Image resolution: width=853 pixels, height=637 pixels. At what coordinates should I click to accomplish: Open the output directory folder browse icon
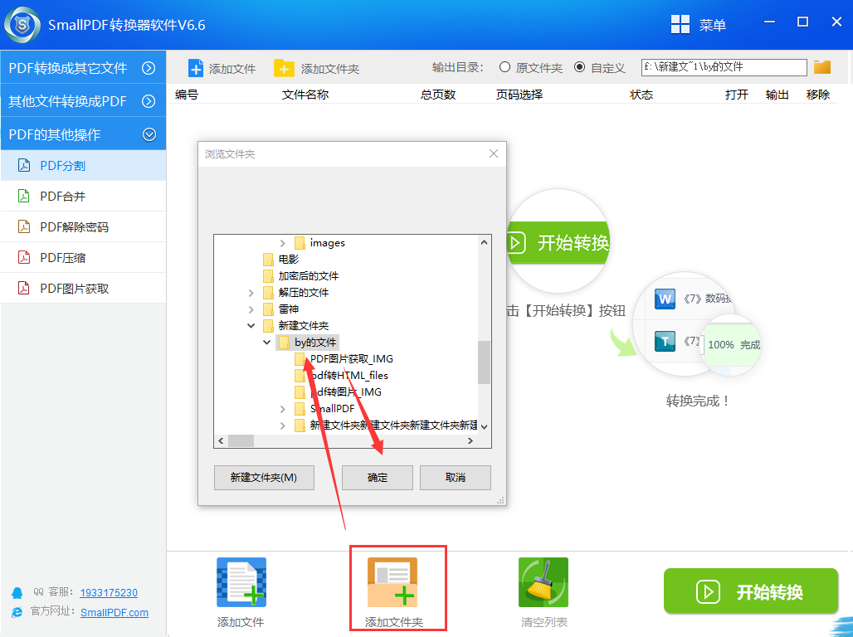821,67
